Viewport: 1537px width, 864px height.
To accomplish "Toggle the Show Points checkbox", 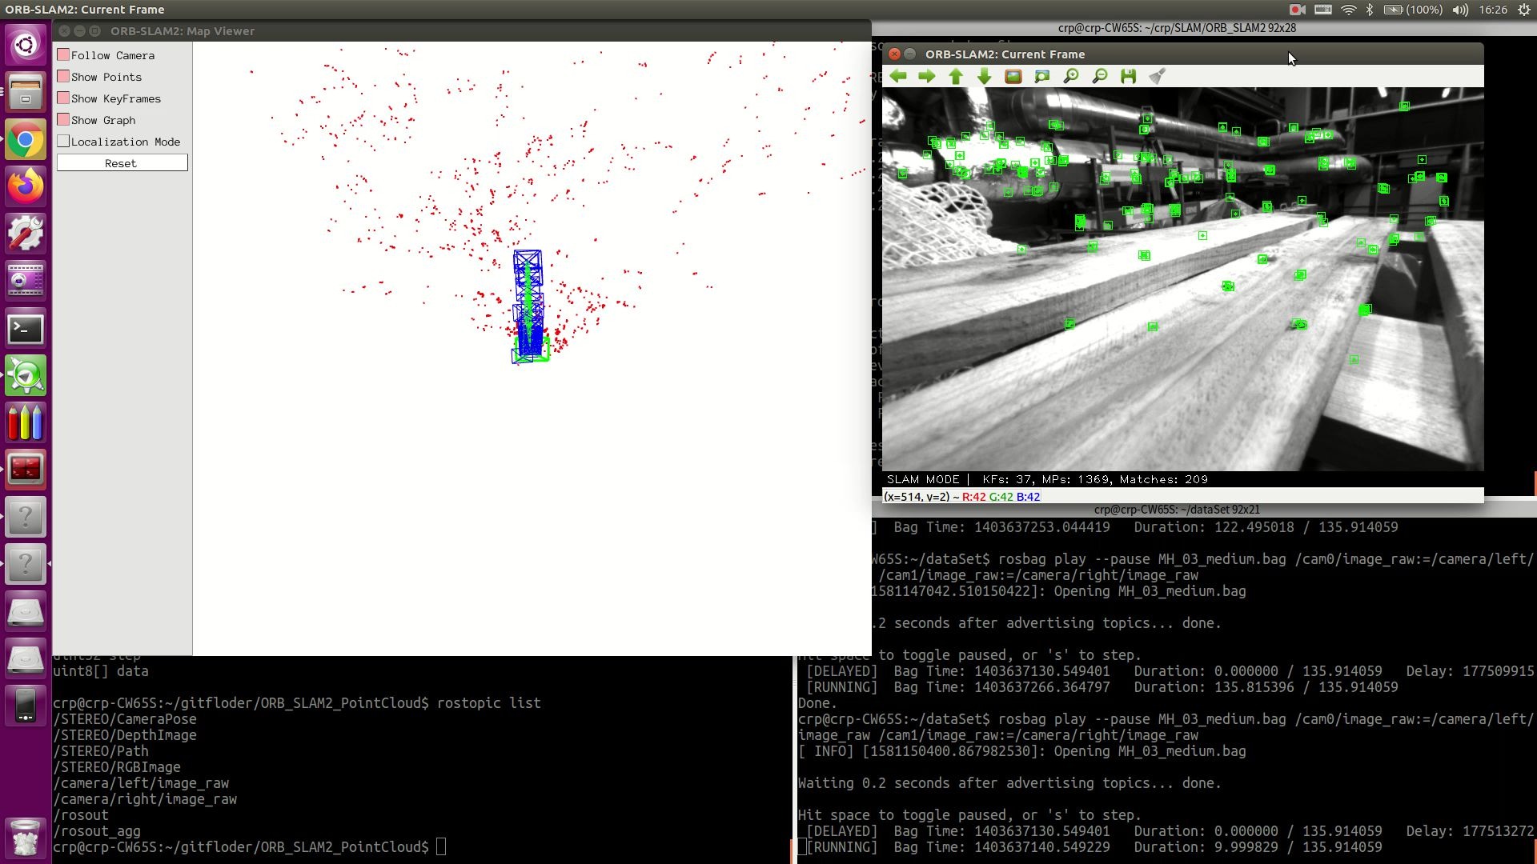I will click(63, 77).
